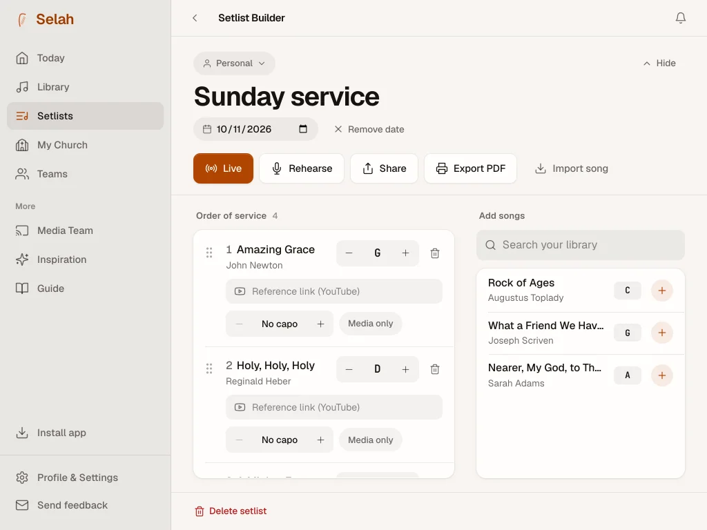This screenshot has height=530, width=707.
Task: Transpose Amazing Grace key up
Action: click(x=405, y=253)
